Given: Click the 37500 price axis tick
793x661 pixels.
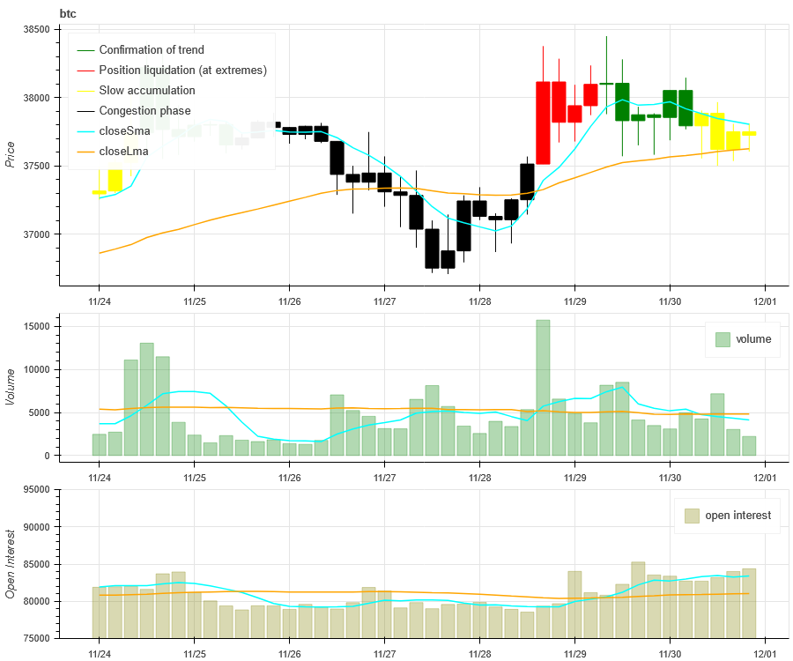Looking at the screenshot, I should coord(37,166).
